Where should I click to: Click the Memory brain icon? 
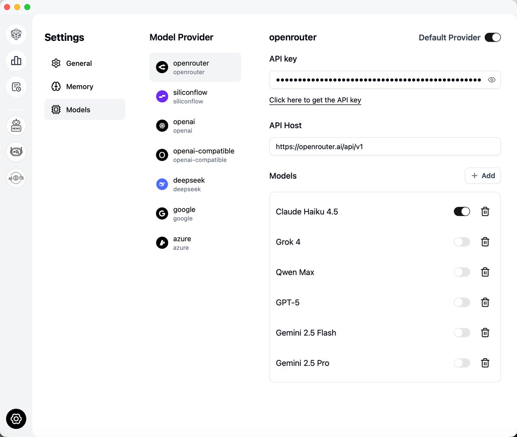pyautogui.click(x=56, y=87)
